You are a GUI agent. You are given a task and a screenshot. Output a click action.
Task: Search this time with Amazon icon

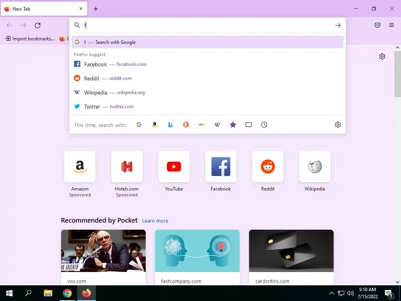[154, 125]
